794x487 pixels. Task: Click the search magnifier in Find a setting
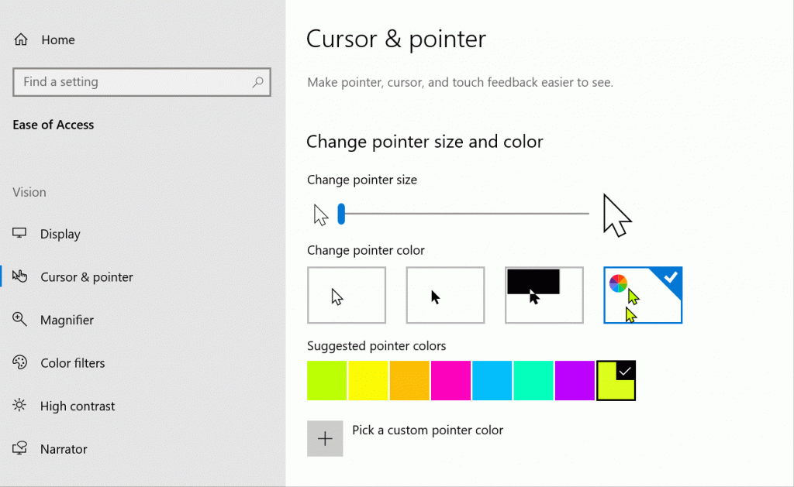(257, 81)
